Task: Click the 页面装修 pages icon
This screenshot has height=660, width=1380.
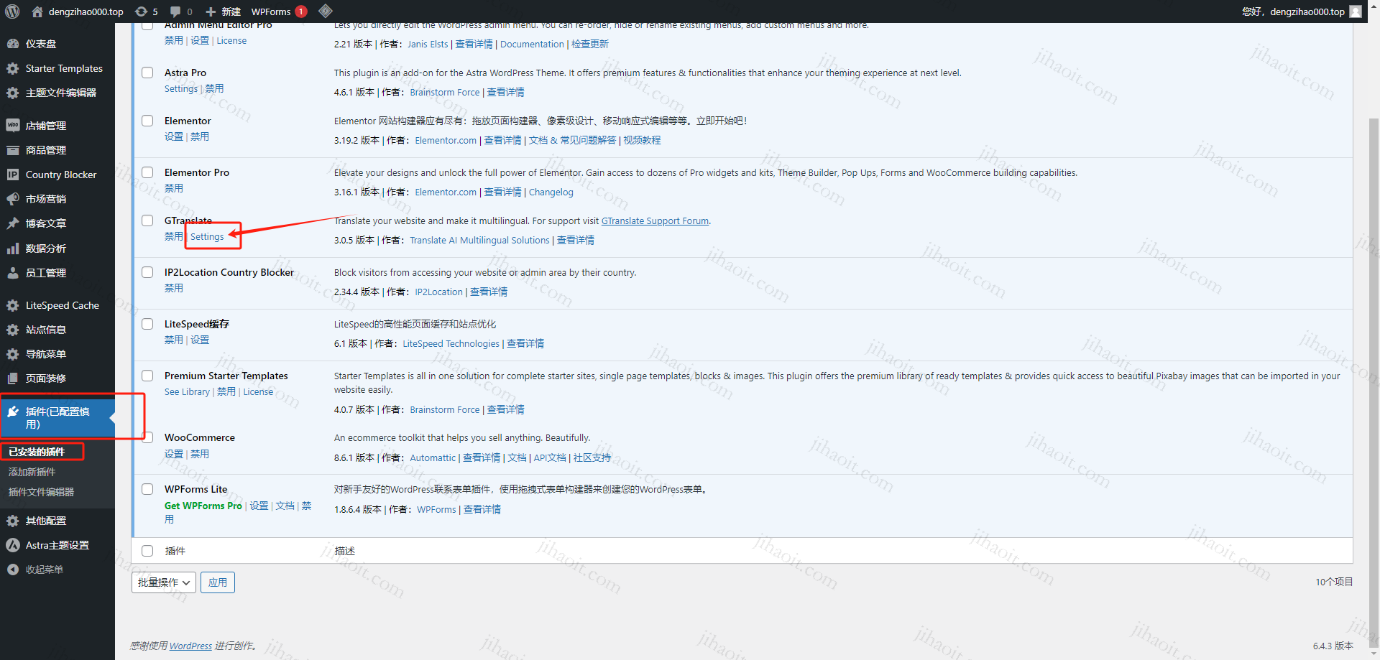Action: pyautogui.click(x=13, y=378)
